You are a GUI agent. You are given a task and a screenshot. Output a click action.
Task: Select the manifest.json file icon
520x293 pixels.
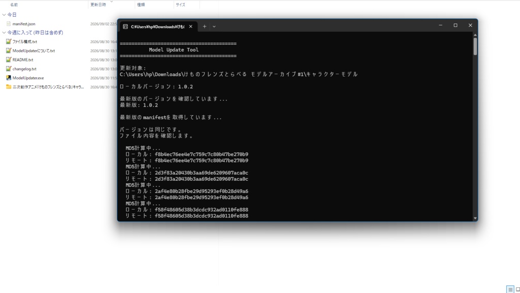click(x=9, y=24)
